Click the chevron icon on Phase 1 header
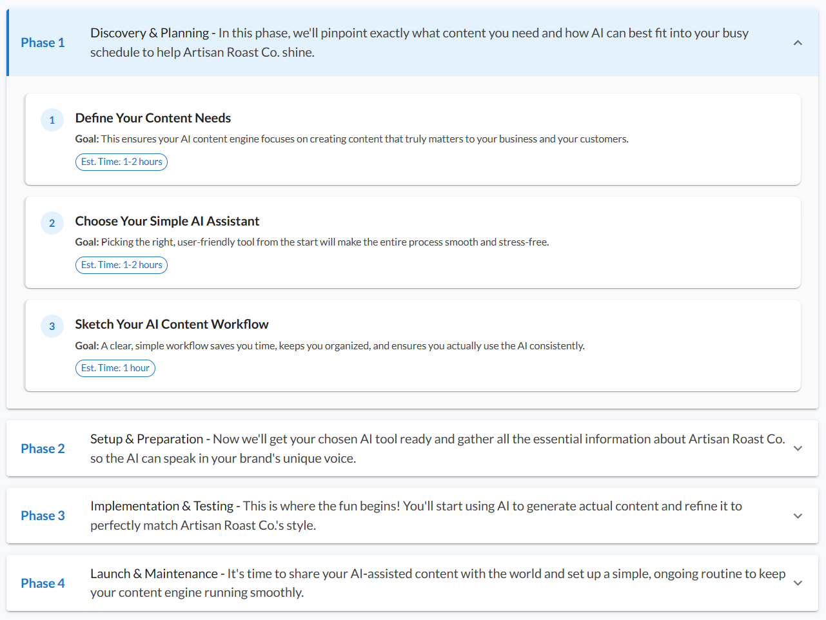 [x=798, y=42]
